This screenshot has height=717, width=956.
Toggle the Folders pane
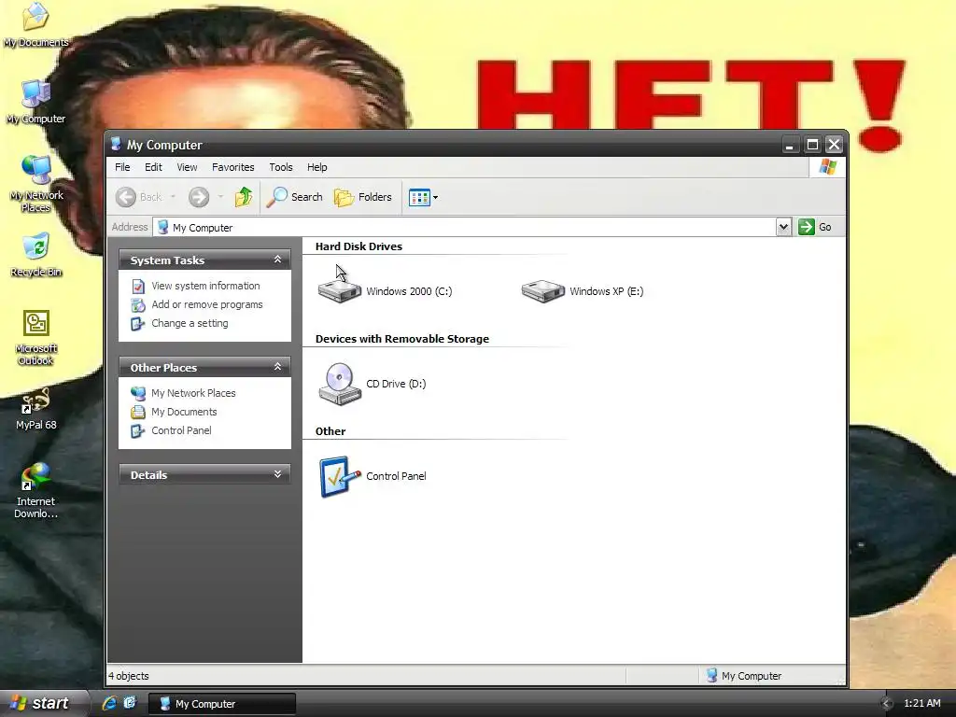pyautogui.click(x=363, y=197)
